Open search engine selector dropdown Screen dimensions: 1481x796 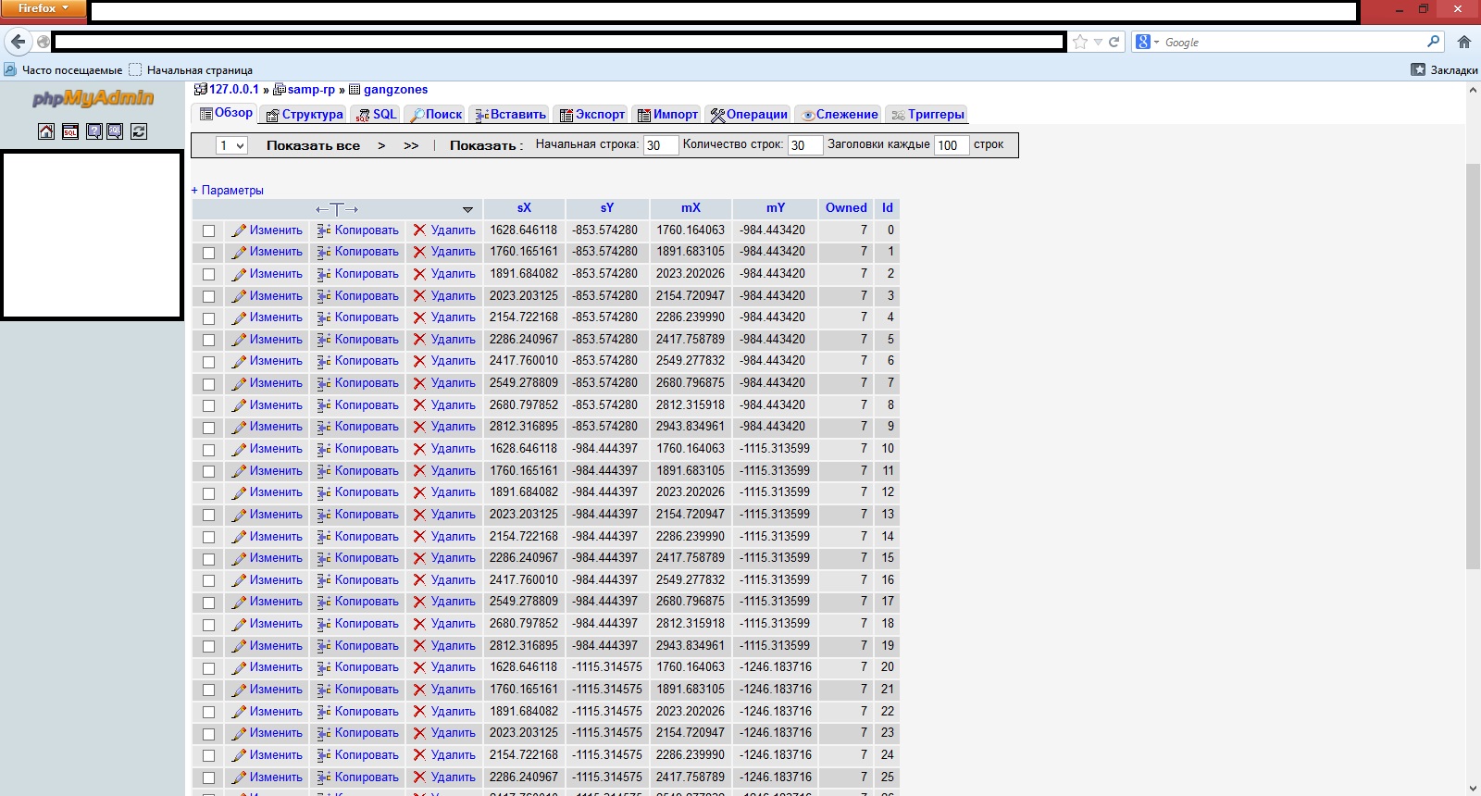click(x=1148, y=42)
